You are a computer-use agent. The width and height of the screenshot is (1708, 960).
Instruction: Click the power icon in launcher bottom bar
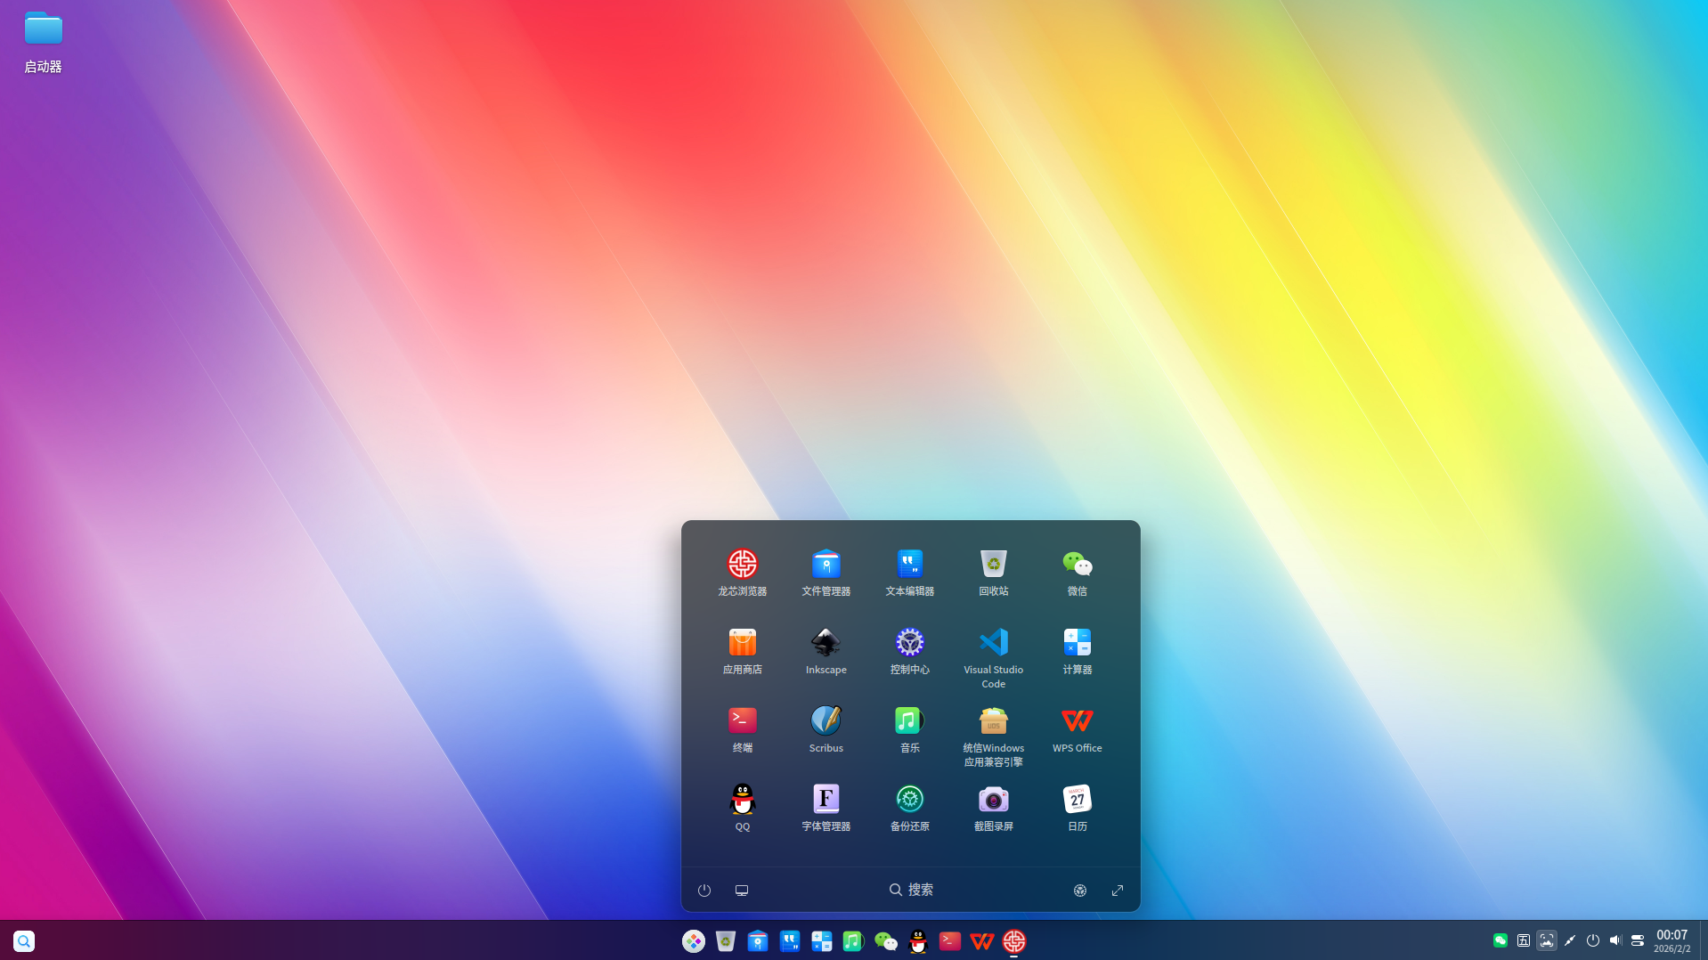click(704, 890)
